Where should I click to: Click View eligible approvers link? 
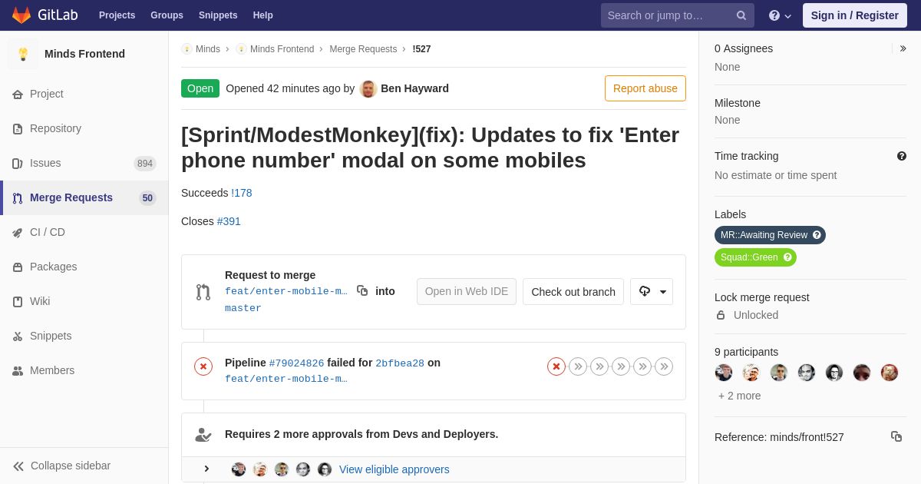[394, 469]
